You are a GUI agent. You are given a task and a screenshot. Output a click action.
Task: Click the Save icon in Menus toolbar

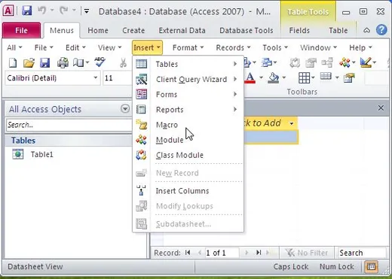44,62
